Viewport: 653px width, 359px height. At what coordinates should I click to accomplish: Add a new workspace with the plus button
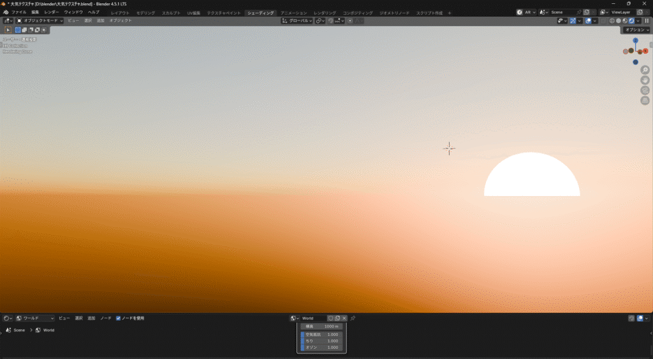450,13
